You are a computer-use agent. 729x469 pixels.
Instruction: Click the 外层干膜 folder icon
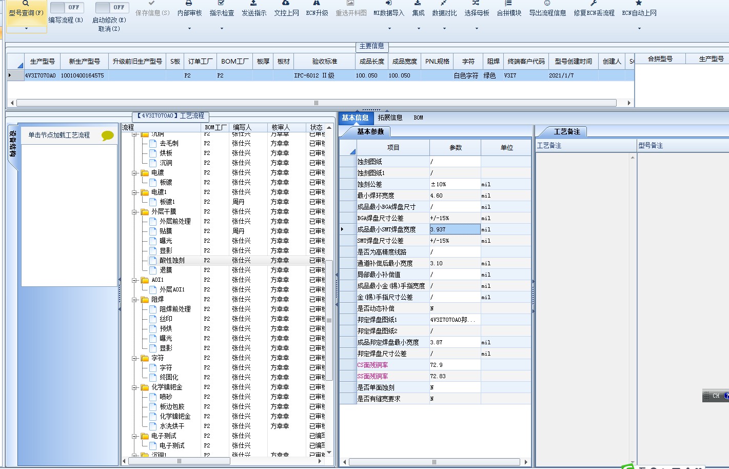[x=145, y=212]
